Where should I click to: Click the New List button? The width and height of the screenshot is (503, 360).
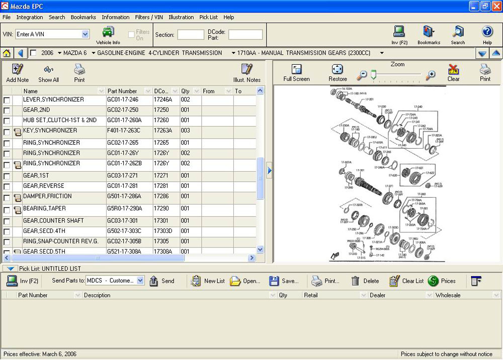pyautogui.click(x=209, y=281)
